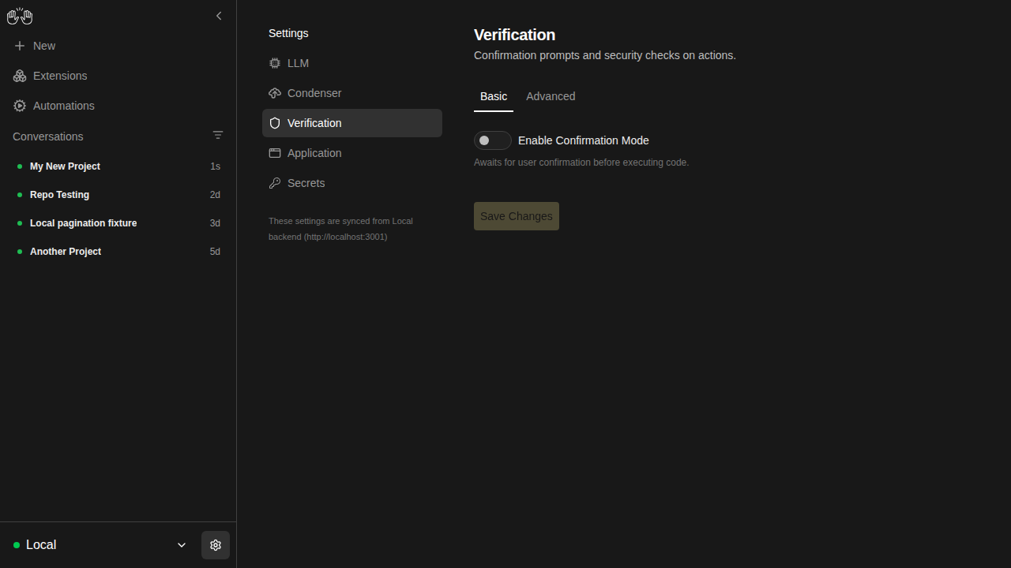Start a New conversation
Screen dimensions: 1011x568
pyautogui.click(x=118, y=46)
